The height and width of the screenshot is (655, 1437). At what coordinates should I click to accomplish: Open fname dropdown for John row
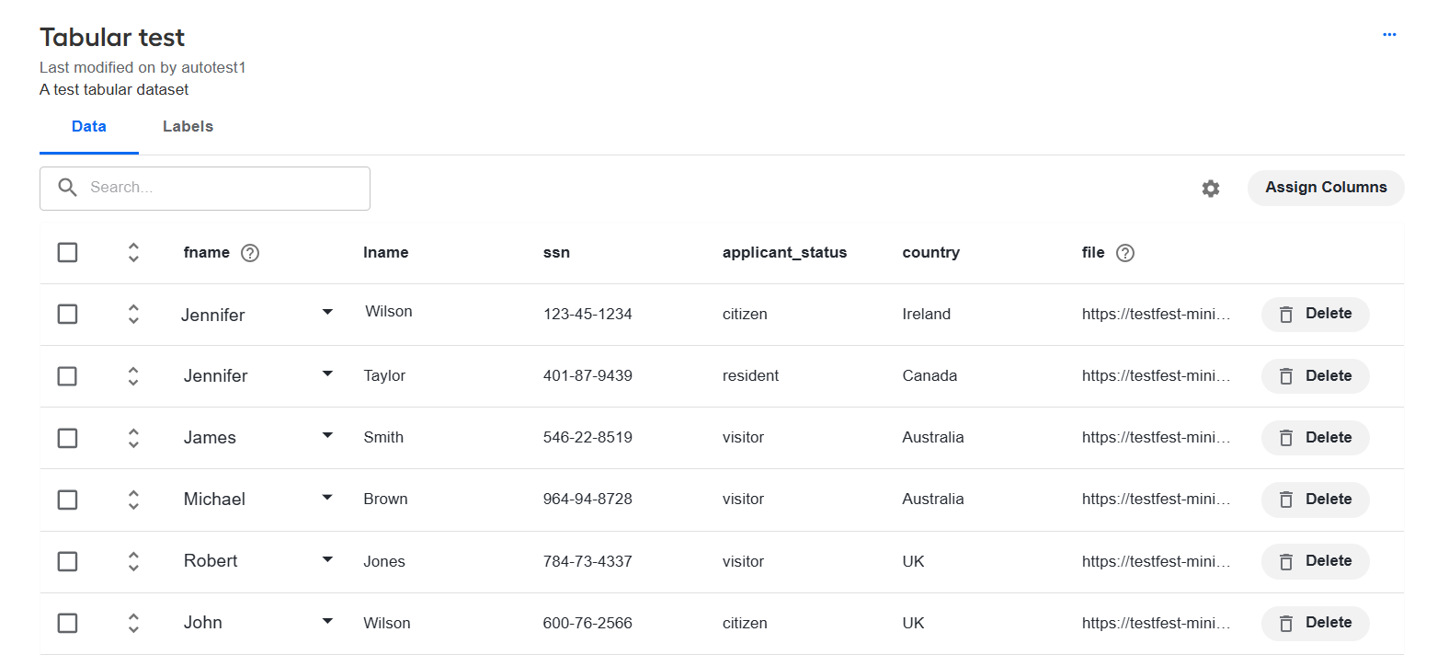tap(327, 621)
